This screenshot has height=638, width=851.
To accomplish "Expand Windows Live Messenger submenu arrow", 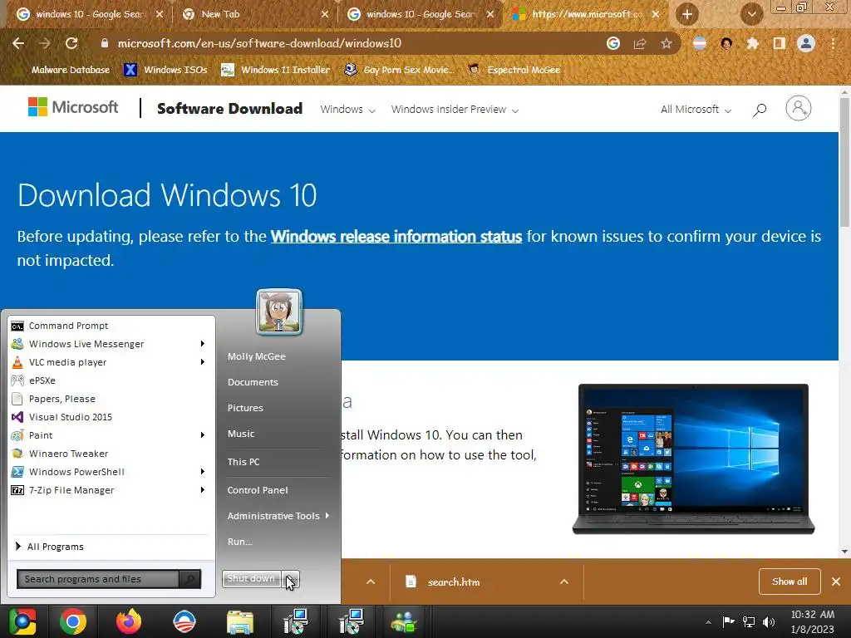I will pyautogui.click(x=203, y=343).
